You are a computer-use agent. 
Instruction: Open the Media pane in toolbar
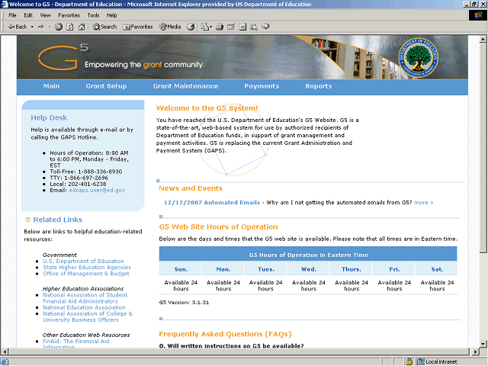170,27
